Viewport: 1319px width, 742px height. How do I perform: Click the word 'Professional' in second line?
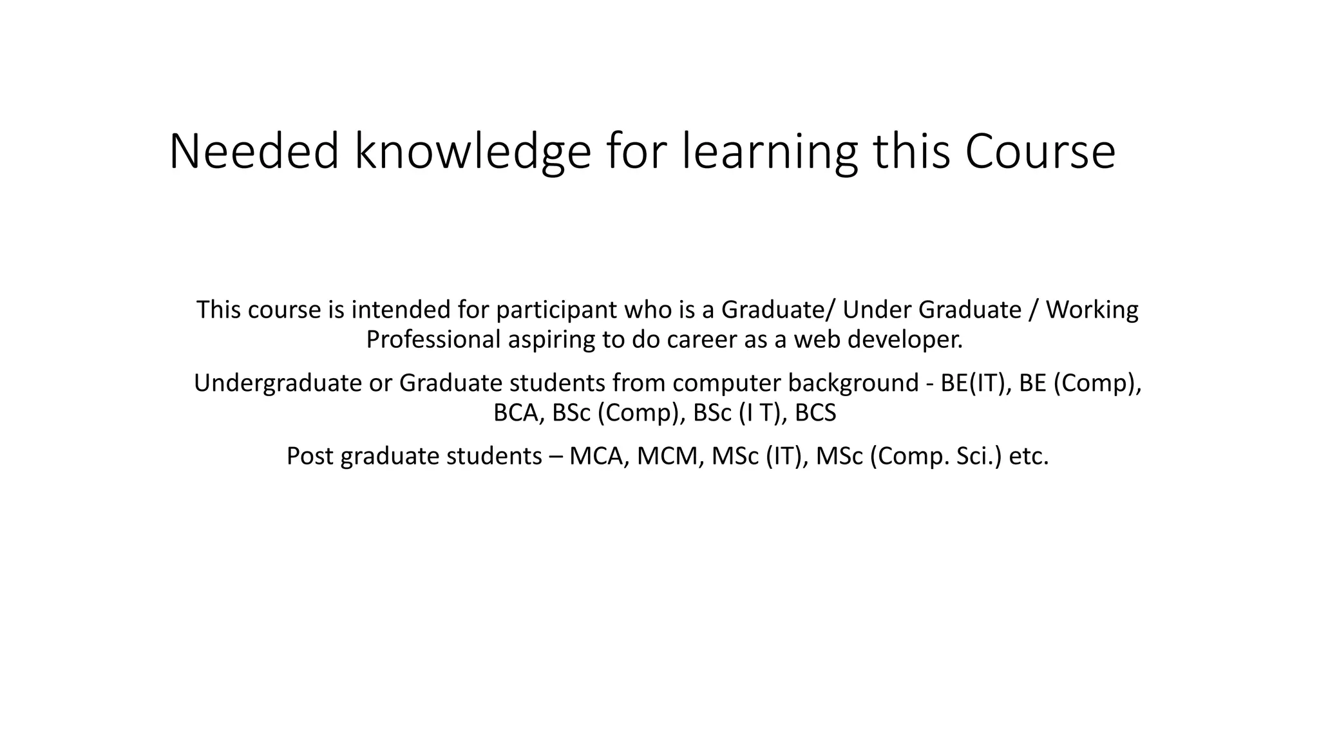point(433,339)
